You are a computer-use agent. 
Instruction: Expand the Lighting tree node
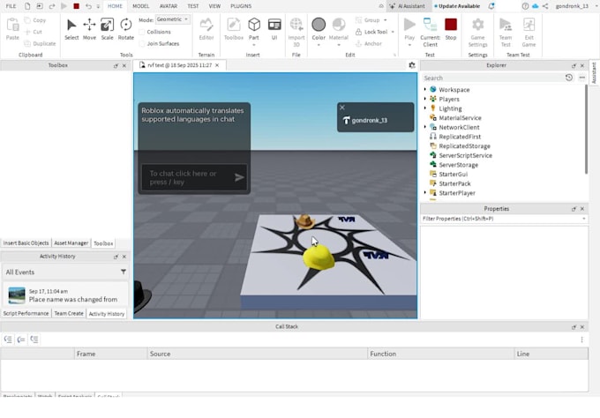point(424,108)
